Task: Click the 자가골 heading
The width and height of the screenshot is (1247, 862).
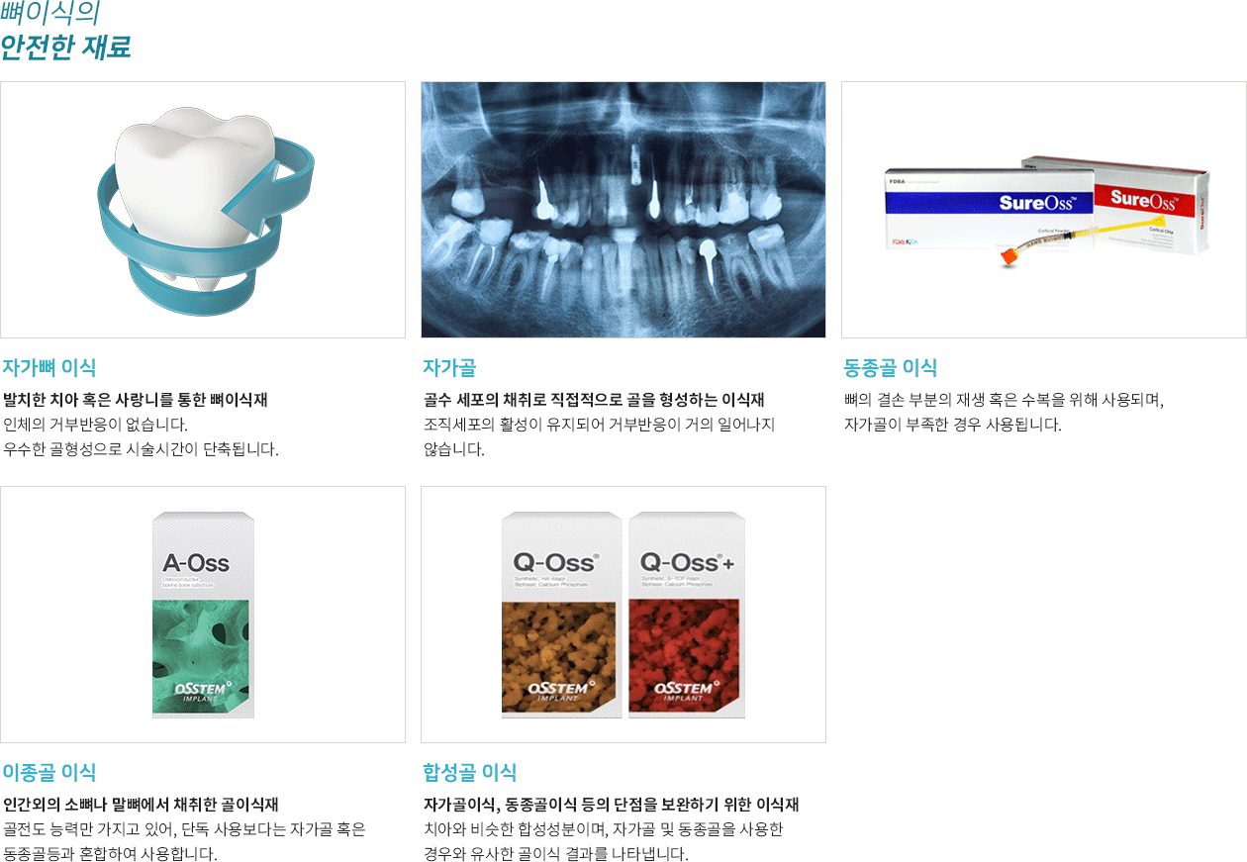Action: tap(449, 368)
